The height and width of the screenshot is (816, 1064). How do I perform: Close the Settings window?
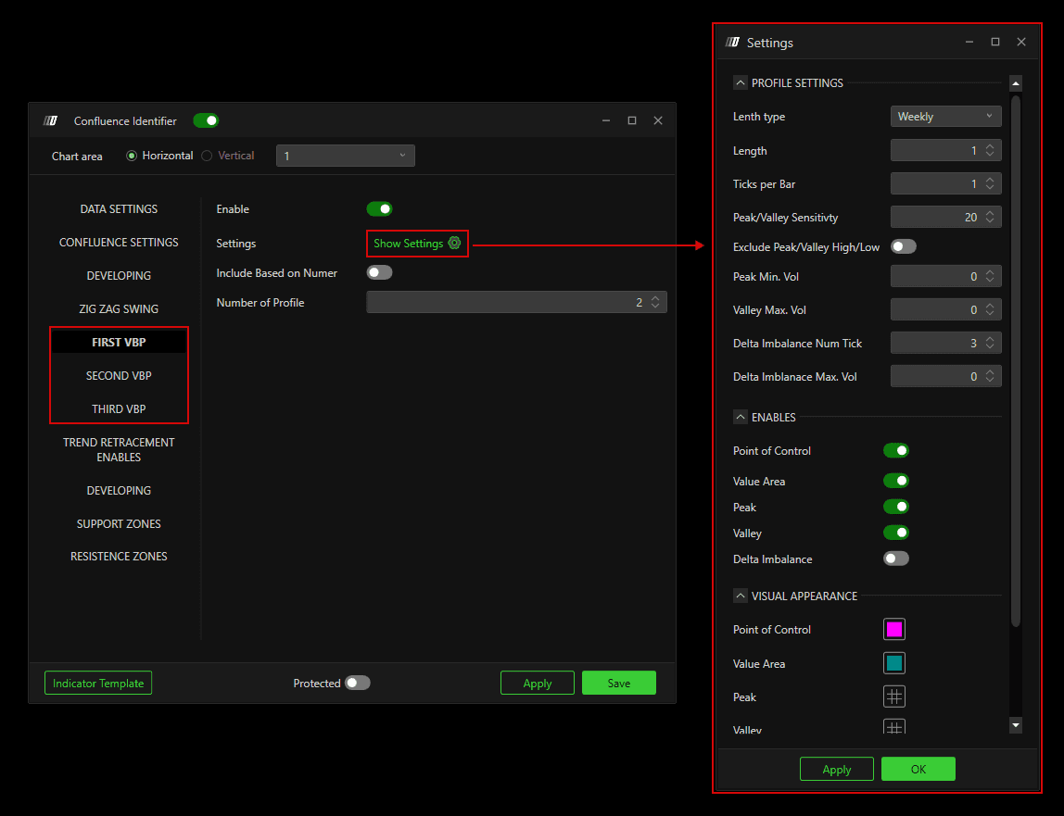(x=1021, y=42)
